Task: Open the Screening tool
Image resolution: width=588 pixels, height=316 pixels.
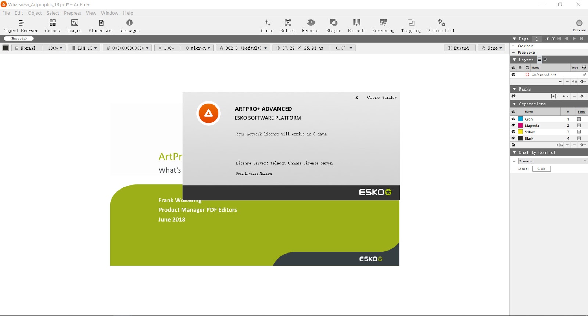Action: point(383,26)
